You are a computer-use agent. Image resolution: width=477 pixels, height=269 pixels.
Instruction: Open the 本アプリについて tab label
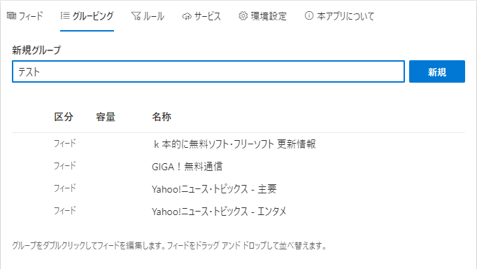(346, 16)
